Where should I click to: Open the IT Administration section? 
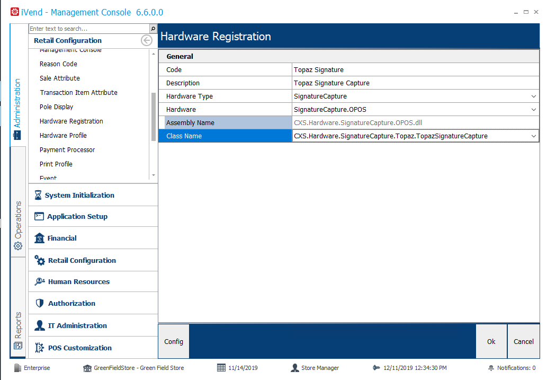[93, 325]
